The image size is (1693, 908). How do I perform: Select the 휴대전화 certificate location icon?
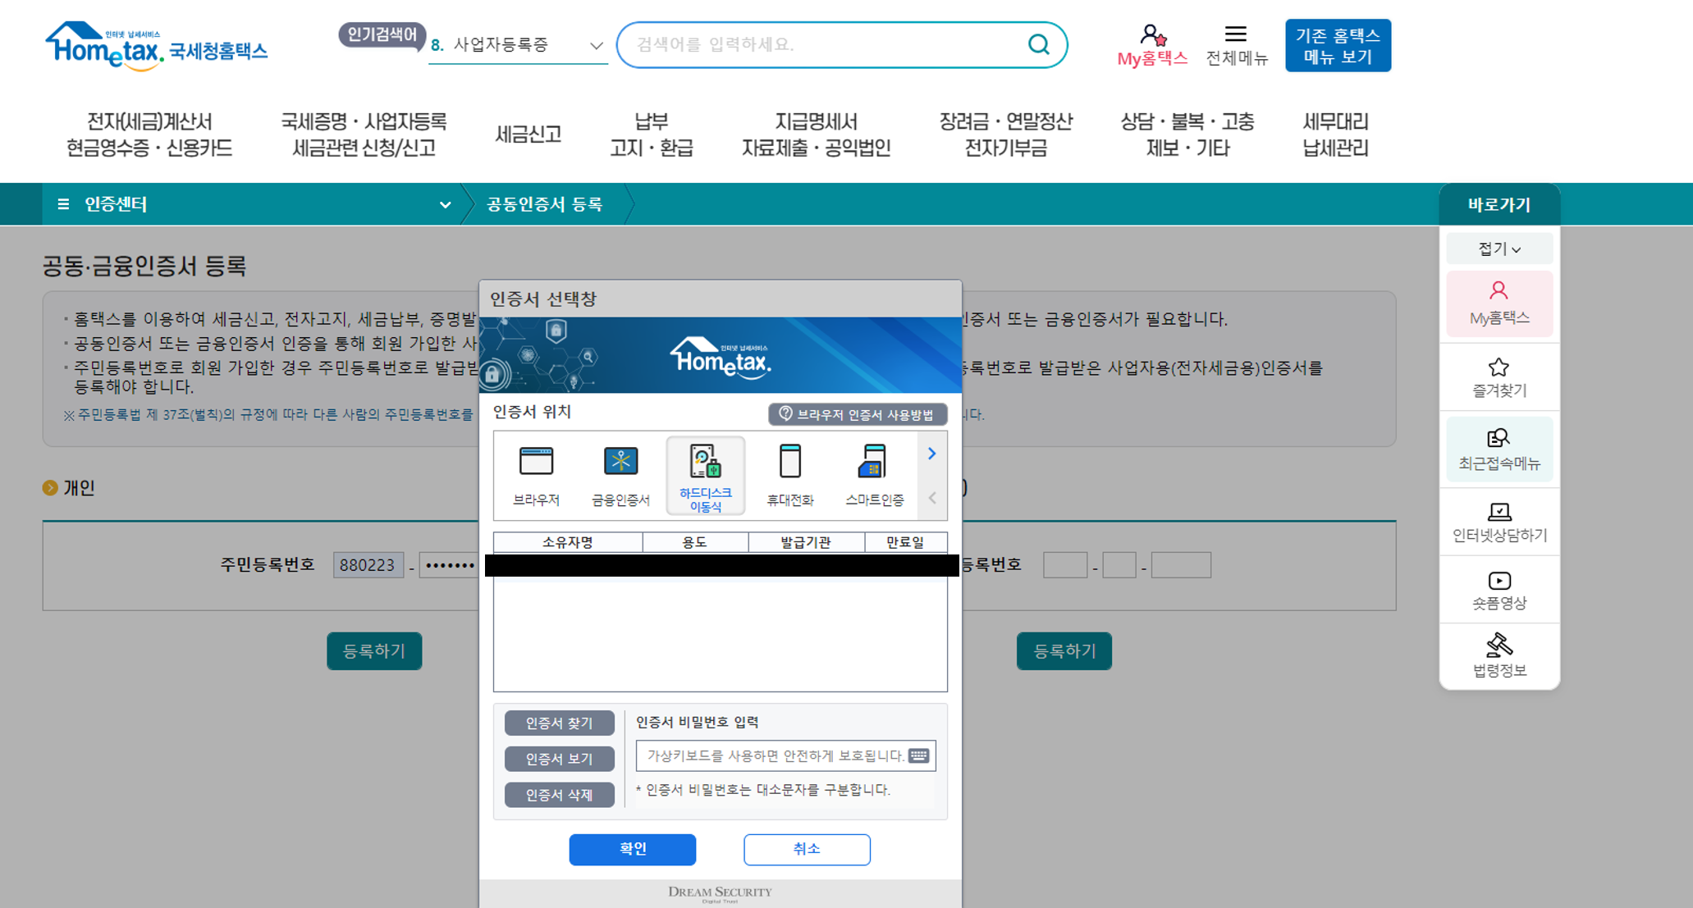coord(789,475)
